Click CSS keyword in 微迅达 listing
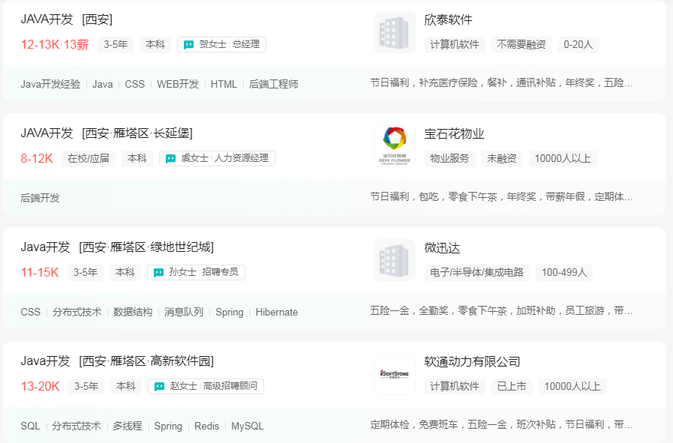 click(31, 313)
